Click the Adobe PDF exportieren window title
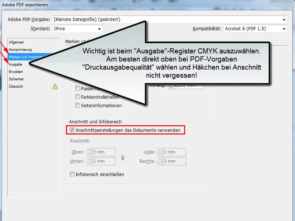 (x=25, y=5)
